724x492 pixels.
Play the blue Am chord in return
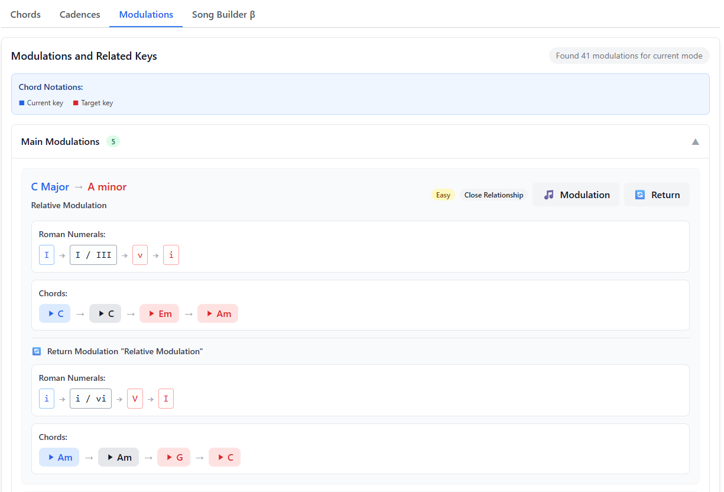pyautogui.click(x=59, y=457)
